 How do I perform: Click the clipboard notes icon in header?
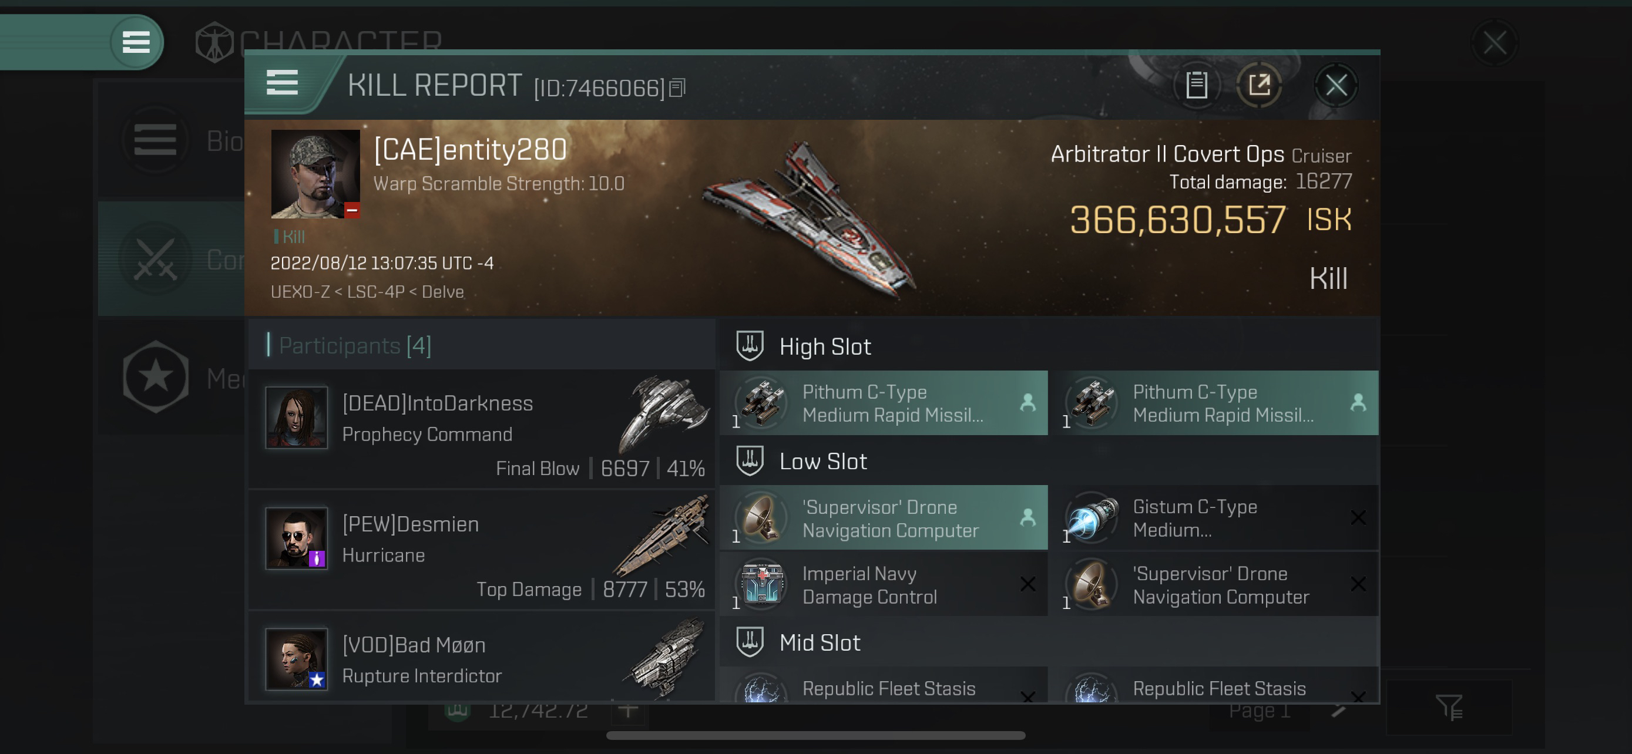point(1196,85)
